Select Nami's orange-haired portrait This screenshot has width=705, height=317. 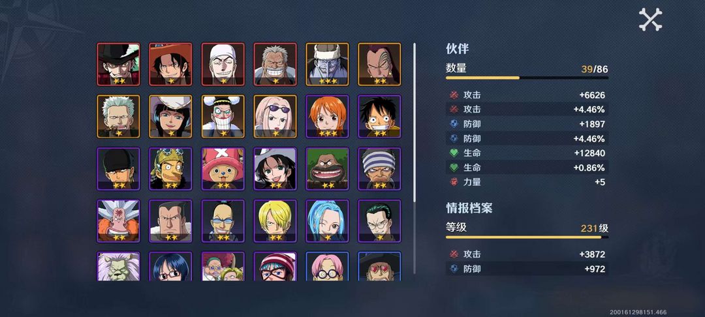click(x=327, y=116)
